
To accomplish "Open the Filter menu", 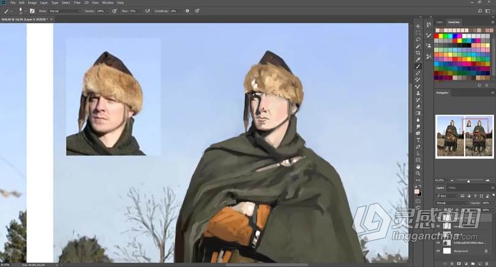I will tap(77, 2).
